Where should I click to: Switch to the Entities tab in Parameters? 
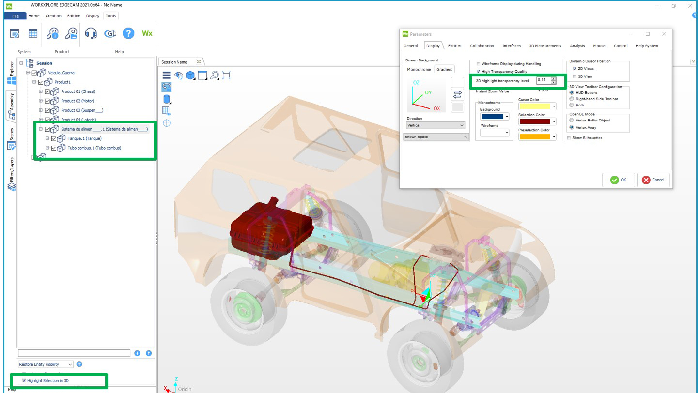point(454,46)
